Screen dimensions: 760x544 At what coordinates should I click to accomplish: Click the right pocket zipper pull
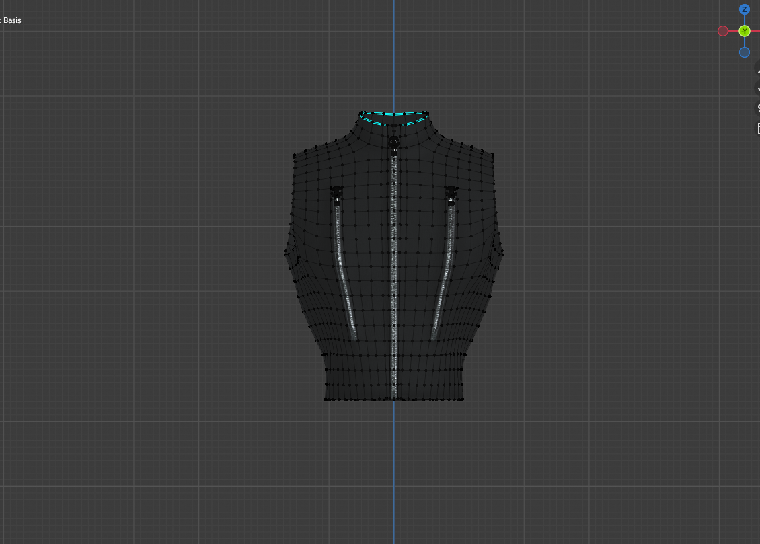click(x=451, y=195)
